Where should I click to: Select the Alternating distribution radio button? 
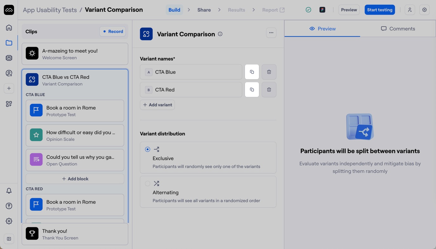coord(148,184)
